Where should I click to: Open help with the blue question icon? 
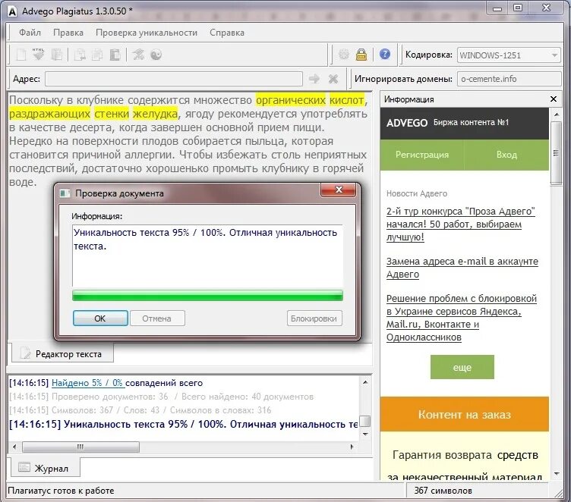coord(384,54)
